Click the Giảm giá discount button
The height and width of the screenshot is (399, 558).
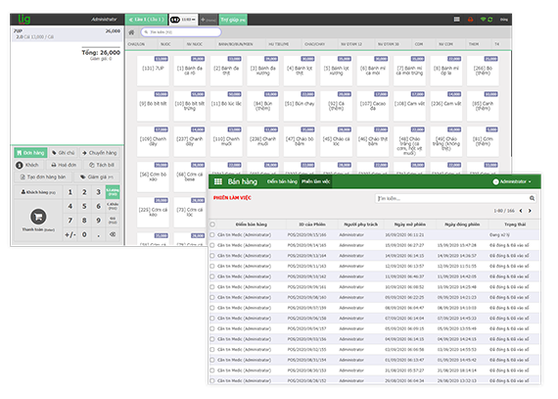pos(97,177)
